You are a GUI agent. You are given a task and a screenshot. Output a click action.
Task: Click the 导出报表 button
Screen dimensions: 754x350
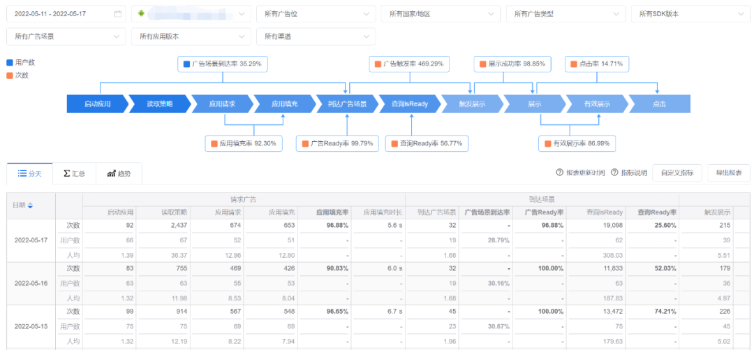click(729, 173)
